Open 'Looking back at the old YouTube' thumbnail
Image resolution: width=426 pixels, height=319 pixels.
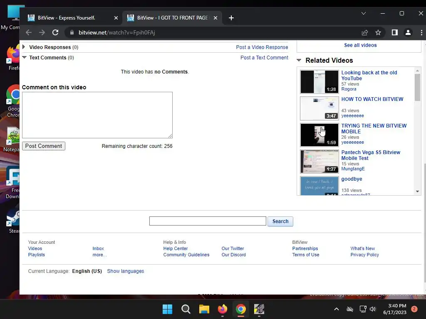coord(319,82)
